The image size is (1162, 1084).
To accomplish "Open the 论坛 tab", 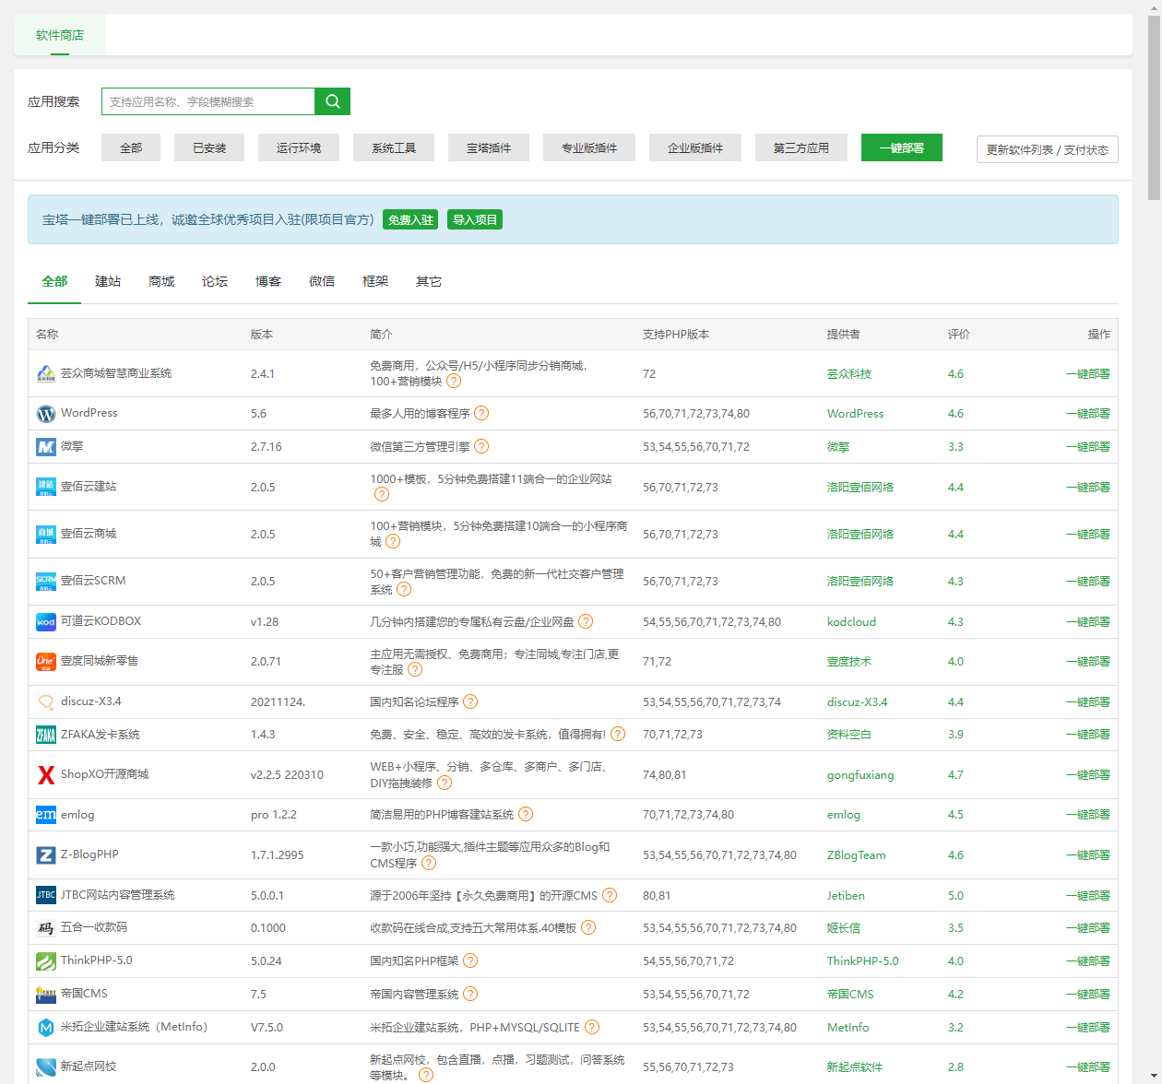I will pyautogui.click(x=215, y=282).
